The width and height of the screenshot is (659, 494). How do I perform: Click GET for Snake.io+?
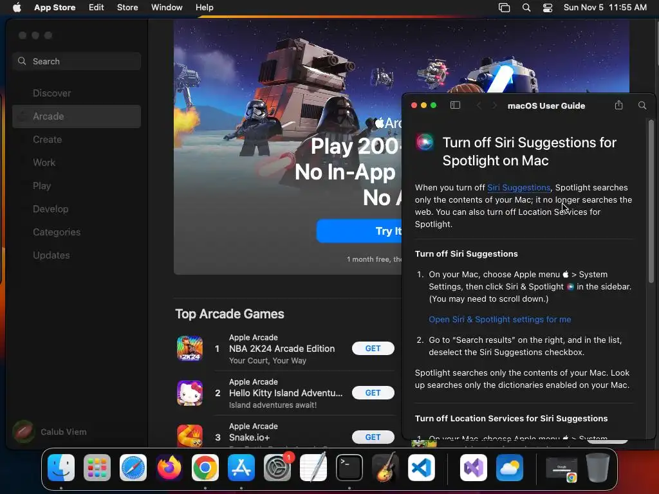tap(373, 437)
